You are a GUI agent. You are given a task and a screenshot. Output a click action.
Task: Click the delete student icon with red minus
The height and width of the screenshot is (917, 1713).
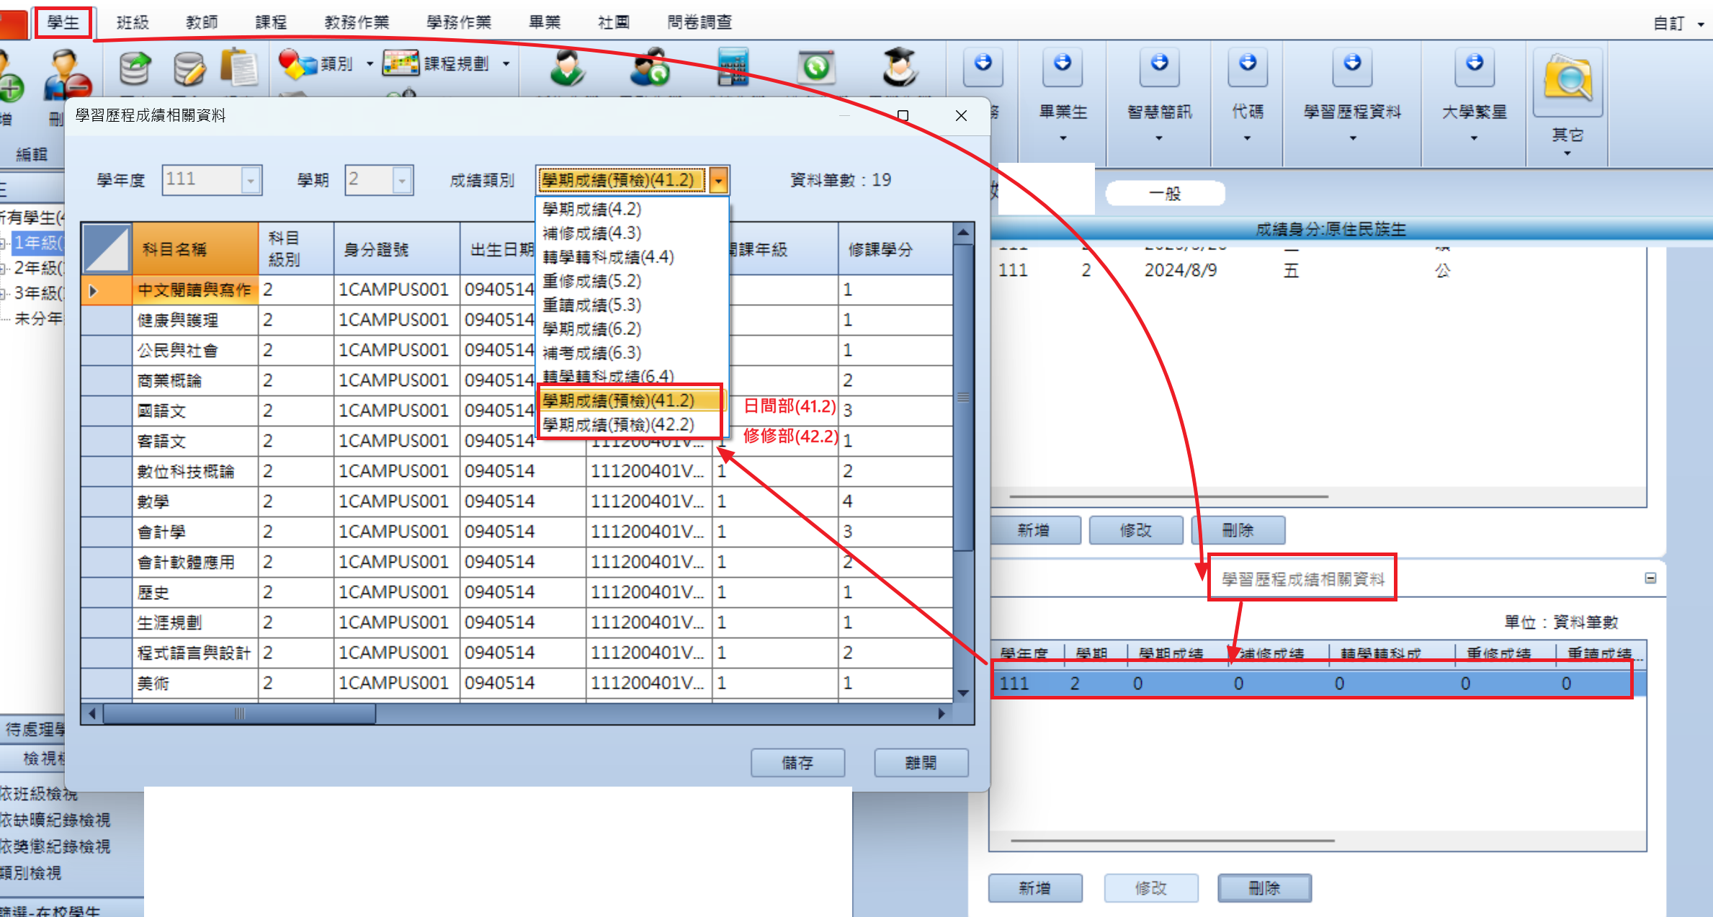(67, 73)
